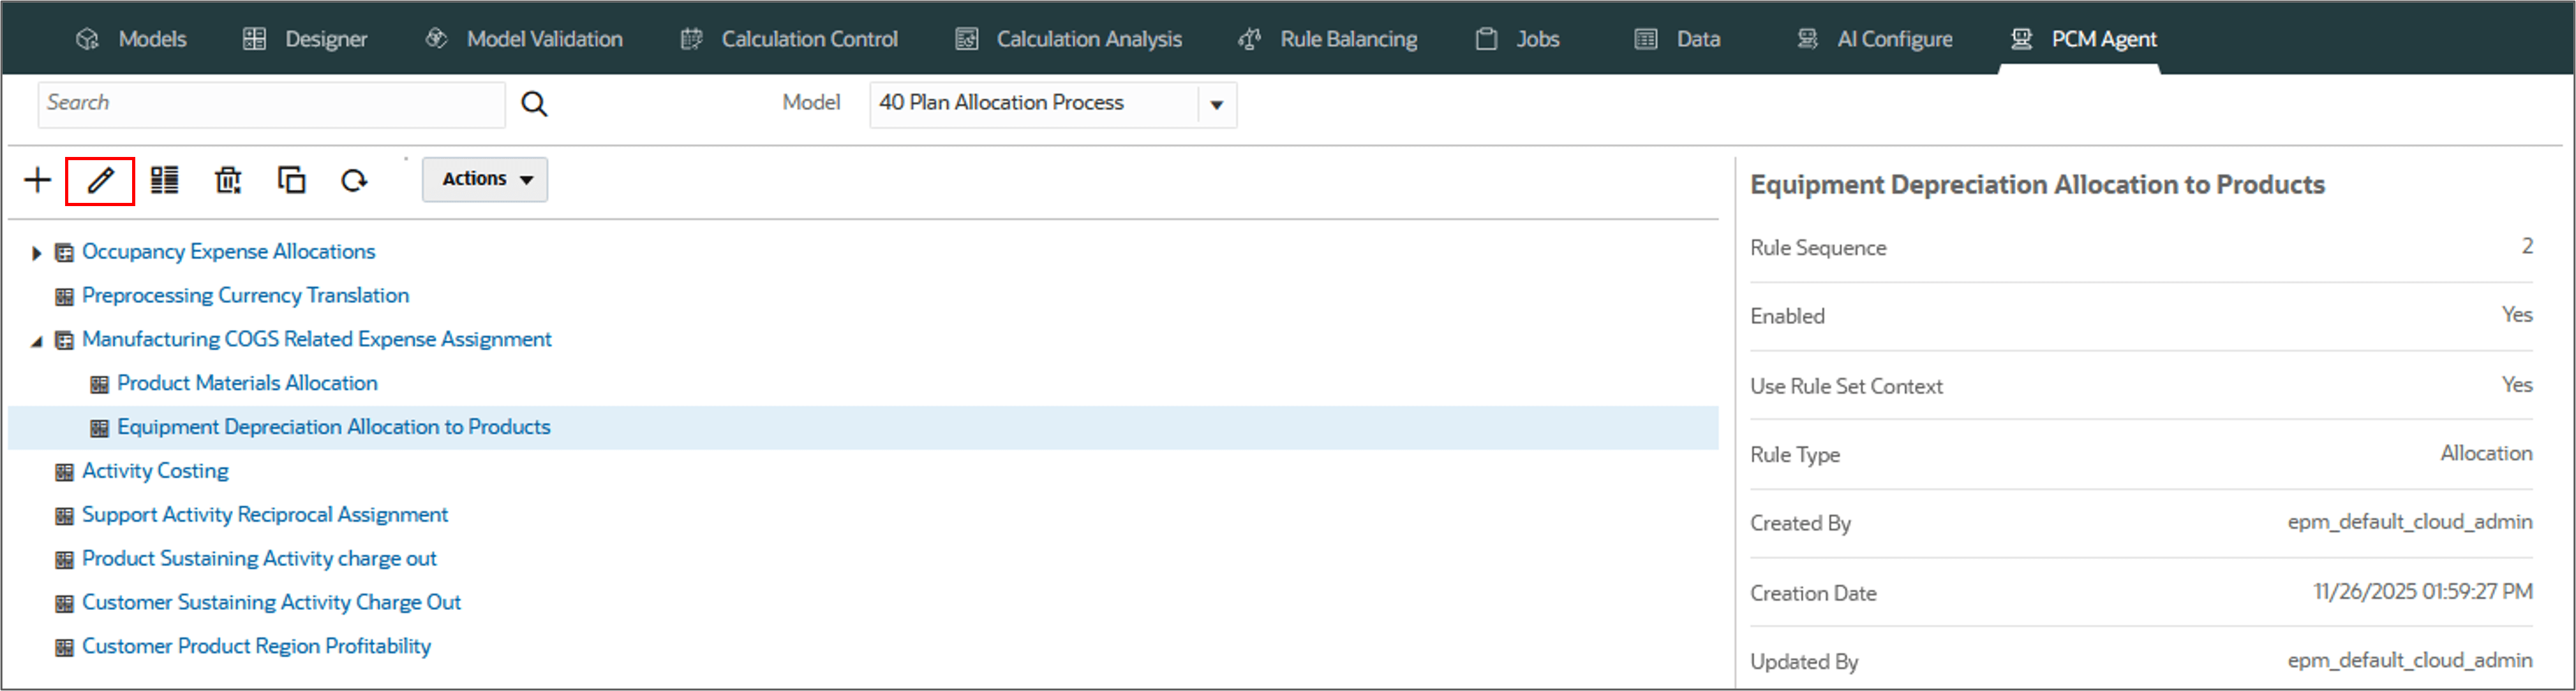Open the Actions dropdown menu
The width and height of the screenshot is (2576, 691).
pyautogui.click(x=485, y=179)
